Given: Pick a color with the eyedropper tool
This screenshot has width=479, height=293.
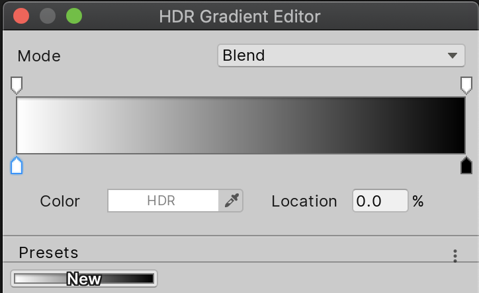Looking at the screenshot, I should point(231,201).
